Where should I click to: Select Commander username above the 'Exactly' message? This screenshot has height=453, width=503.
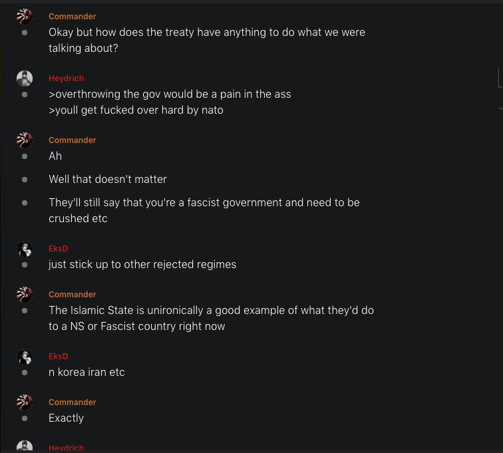coord(73,402)
